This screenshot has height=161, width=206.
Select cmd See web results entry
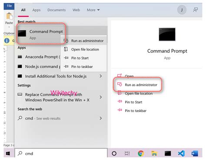coord(43,119)
